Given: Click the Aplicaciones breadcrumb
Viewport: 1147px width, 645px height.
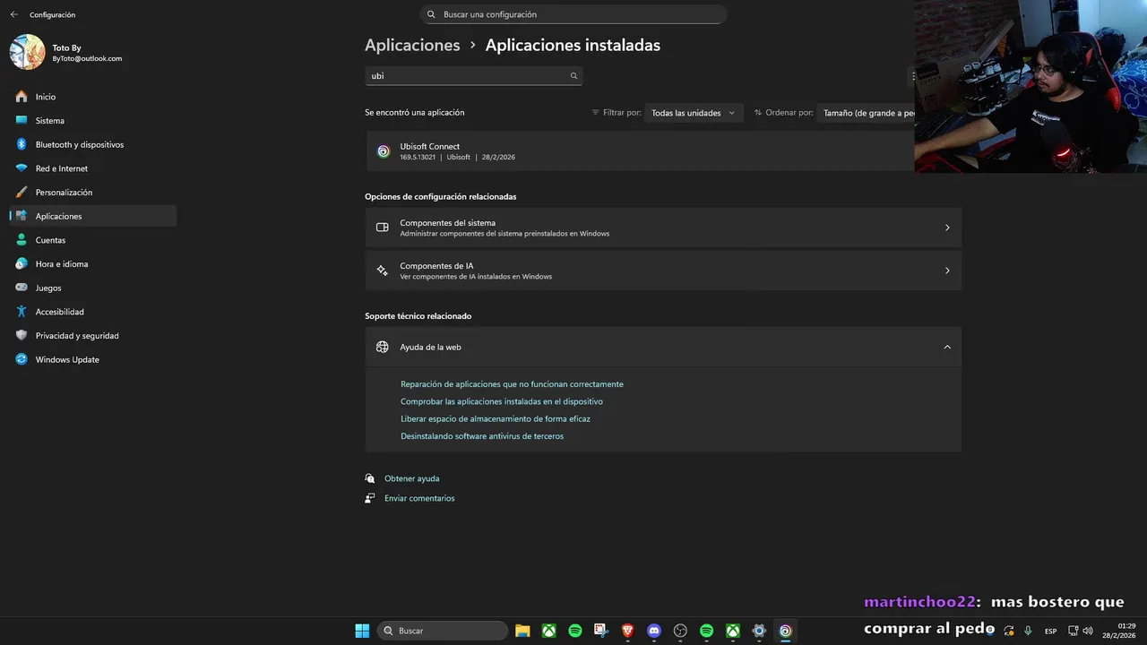Looking at the screenshot, I should coord(412,45).
